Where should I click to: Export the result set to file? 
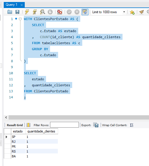(96, 125)
